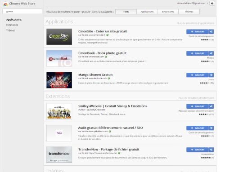225x172 pixels.
Task: Open 'CmonSite - Créer un site gratuit' title
Action: [103, 31]
